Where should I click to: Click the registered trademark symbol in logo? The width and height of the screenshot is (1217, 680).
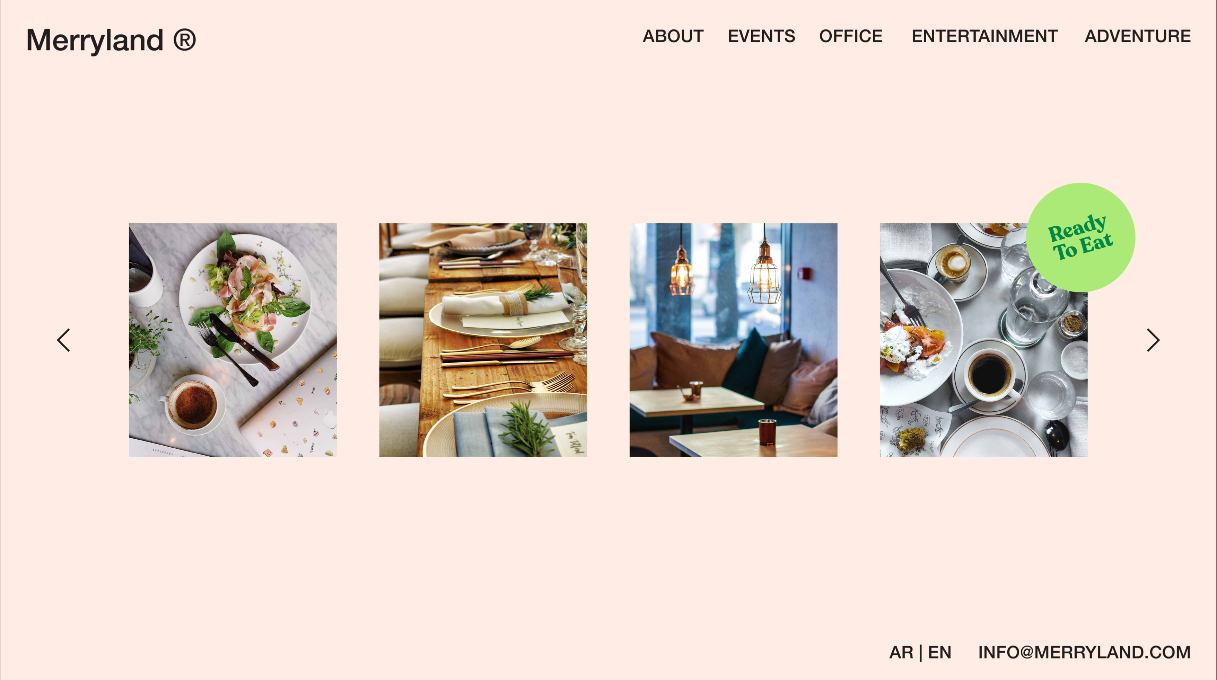click(x=185, y=39)
